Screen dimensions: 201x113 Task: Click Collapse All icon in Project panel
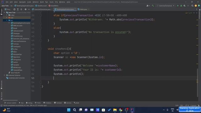(x=21, y=9)
